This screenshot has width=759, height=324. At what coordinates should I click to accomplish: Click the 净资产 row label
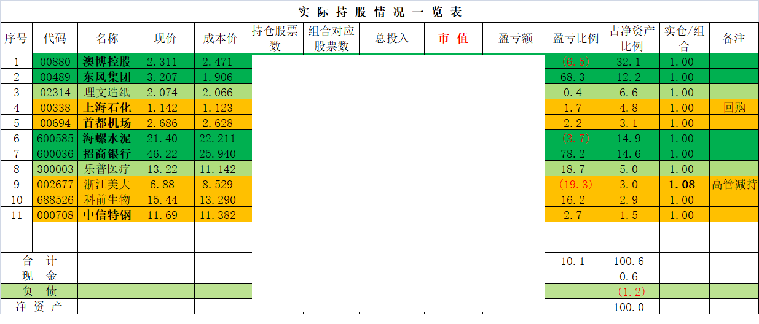(x=39, y=306)
